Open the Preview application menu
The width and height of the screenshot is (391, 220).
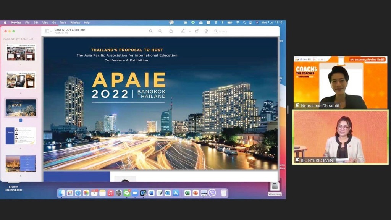pyautogui.click(x=16, y=23)
